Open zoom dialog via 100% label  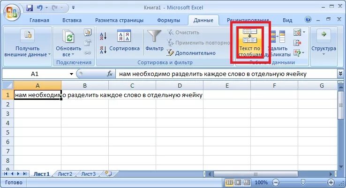point(261,182)
